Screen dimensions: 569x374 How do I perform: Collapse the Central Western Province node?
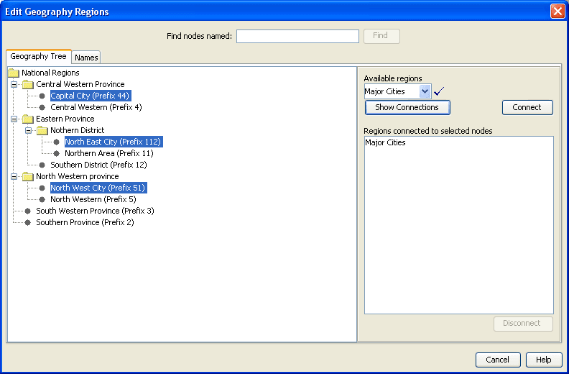(x=14, y=84)
